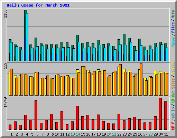Click the green day '28' axis label

[x=150, y=134]
